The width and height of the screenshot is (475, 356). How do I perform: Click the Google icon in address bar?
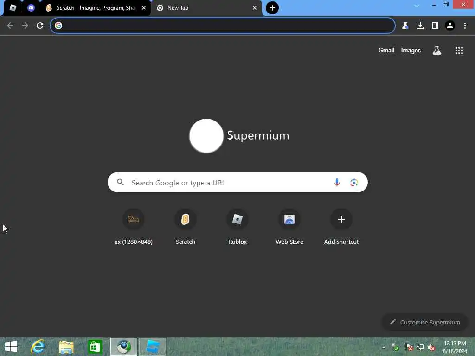[x=58, y=25]
